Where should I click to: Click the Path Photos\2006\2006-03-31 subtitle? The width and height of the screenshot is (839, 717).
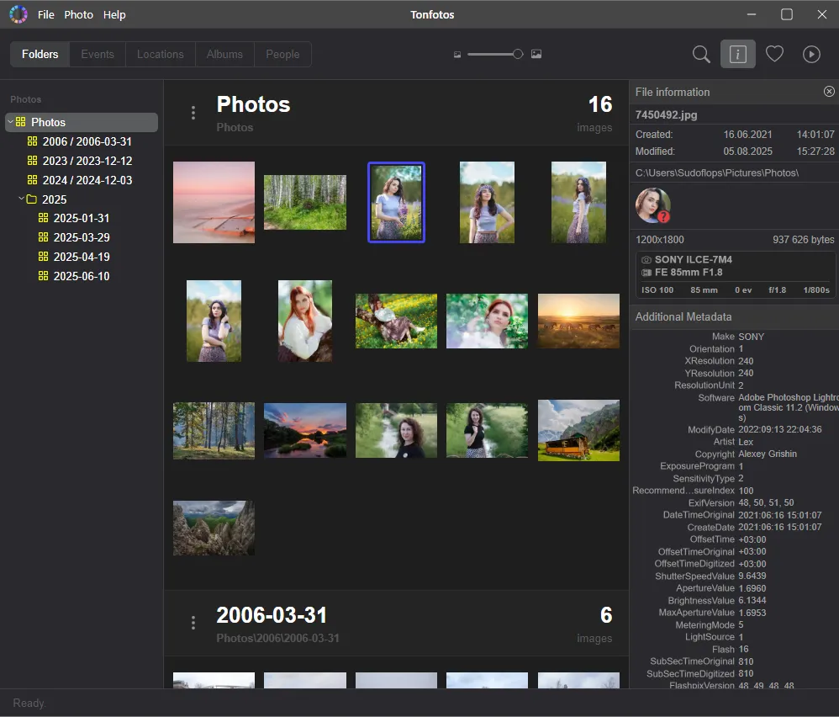[277, 638]
